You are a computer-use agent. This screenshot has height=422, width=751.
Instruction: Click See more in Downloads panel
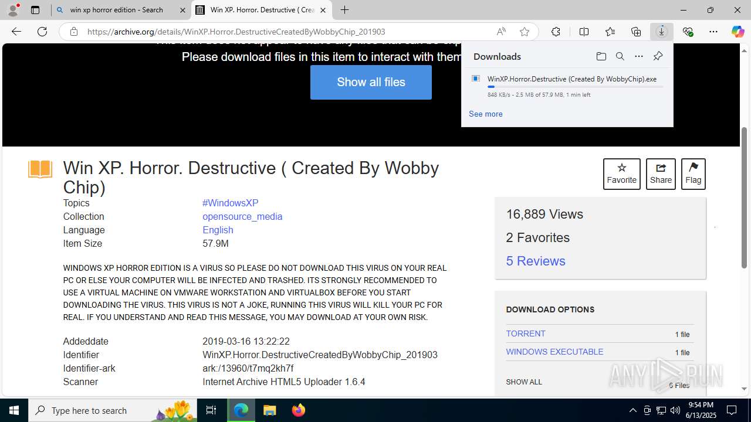(485, 114)
